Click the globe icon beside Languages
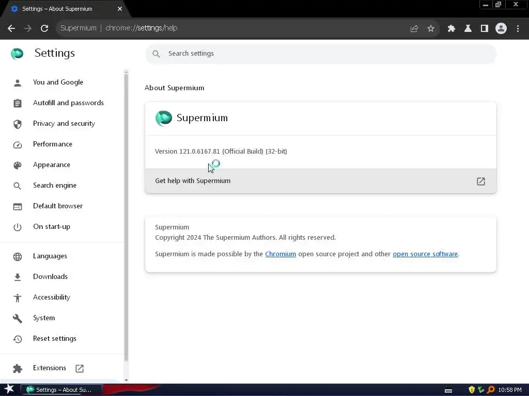Image resolution: width=529 pixels, height=396 pixels. click(18, 257)
